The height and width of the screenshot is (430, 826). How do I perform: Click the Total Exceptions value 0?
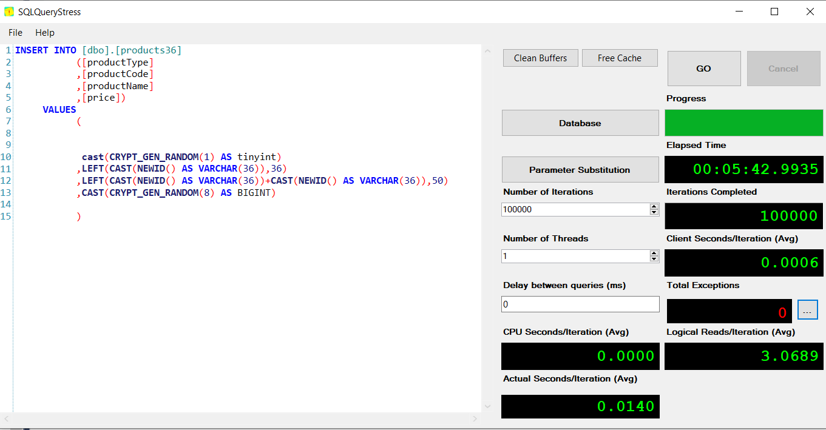coord(782,312)
